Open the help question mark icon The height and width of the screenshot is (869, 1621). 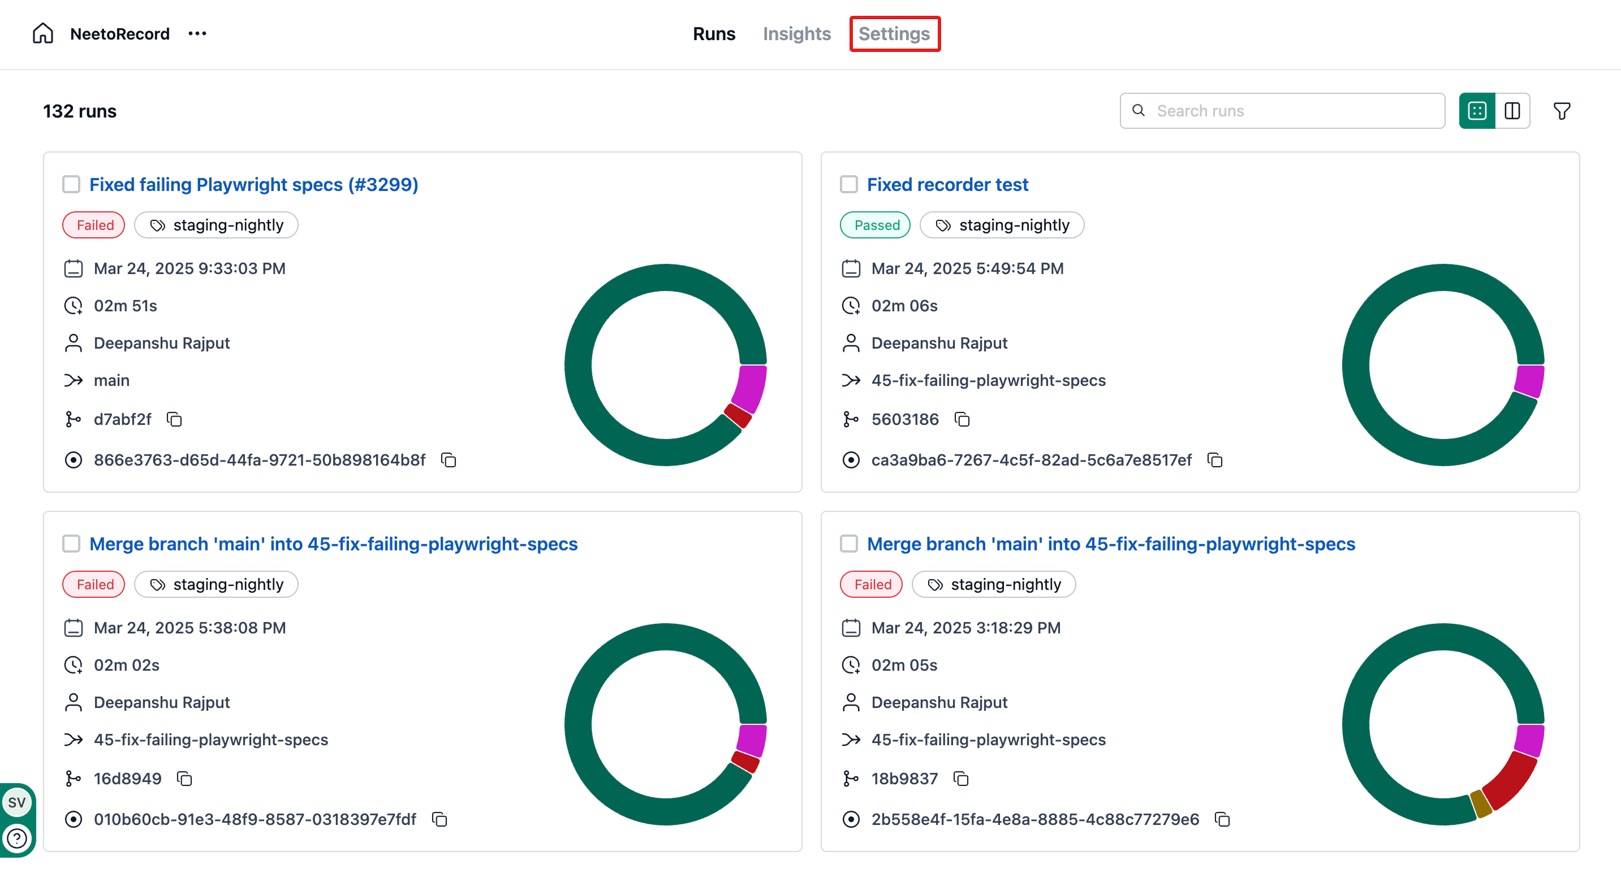17,838
